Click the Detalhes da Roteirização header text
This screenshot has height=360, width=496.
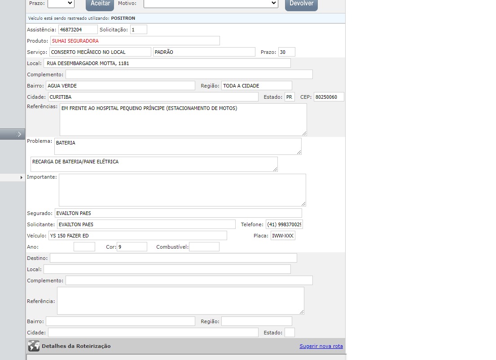76,346
